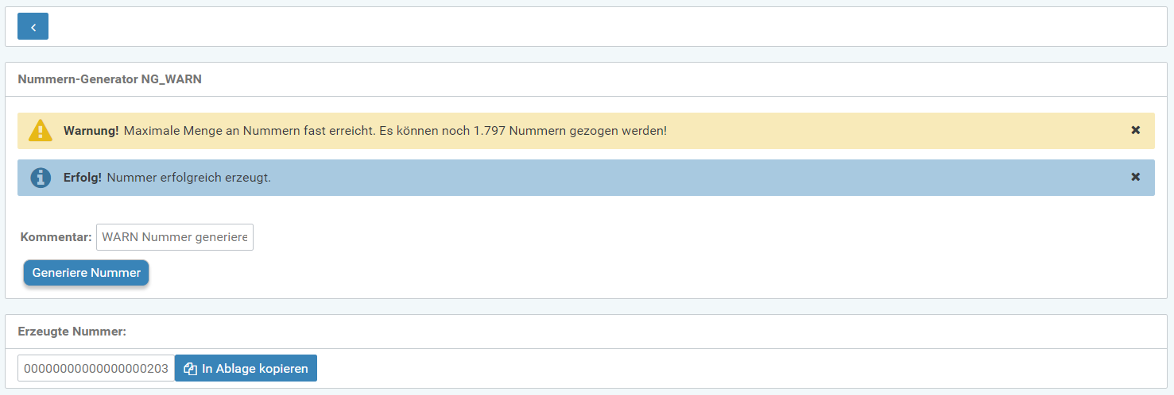1174x395 pixels.
Task: Close the Erfolg success message
Action: 1135,177
